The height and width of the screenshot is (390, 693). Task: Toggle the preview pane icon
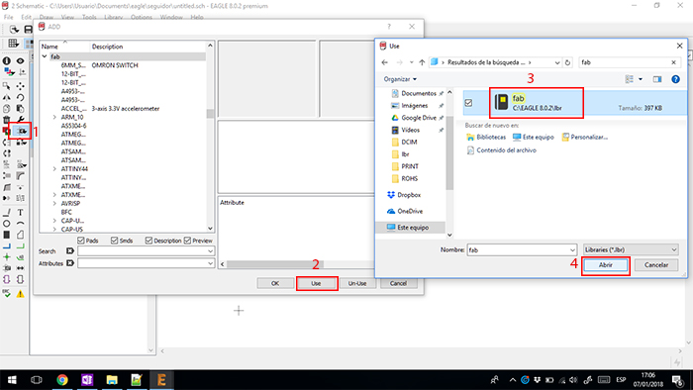pos(657,79)
